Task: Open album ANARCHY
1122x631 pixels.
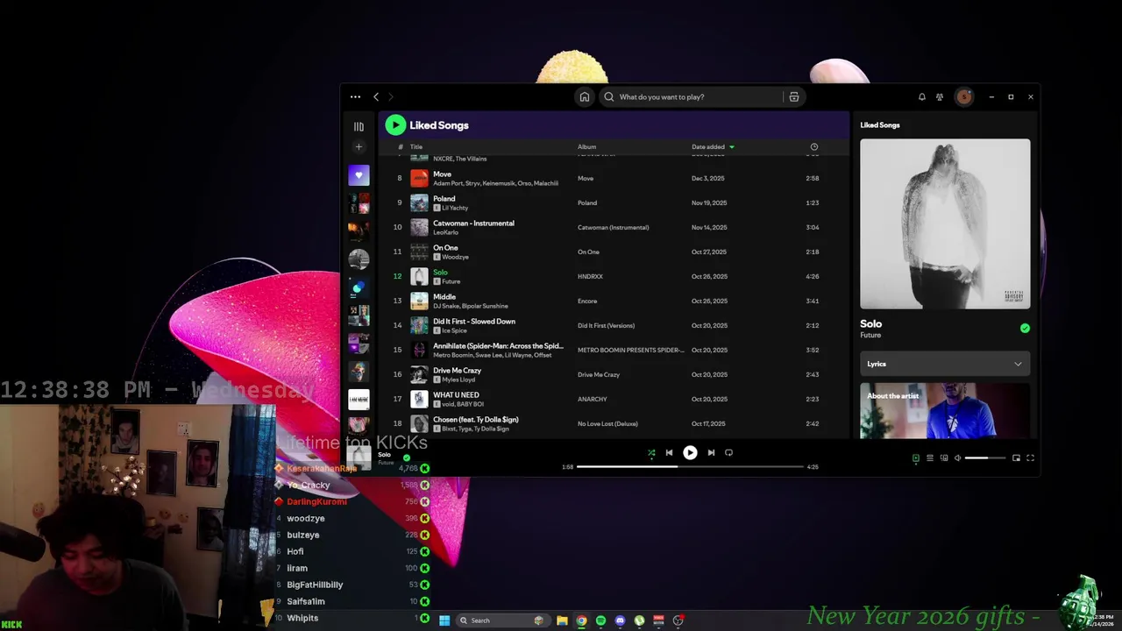Action: click(x=593, y=399)
